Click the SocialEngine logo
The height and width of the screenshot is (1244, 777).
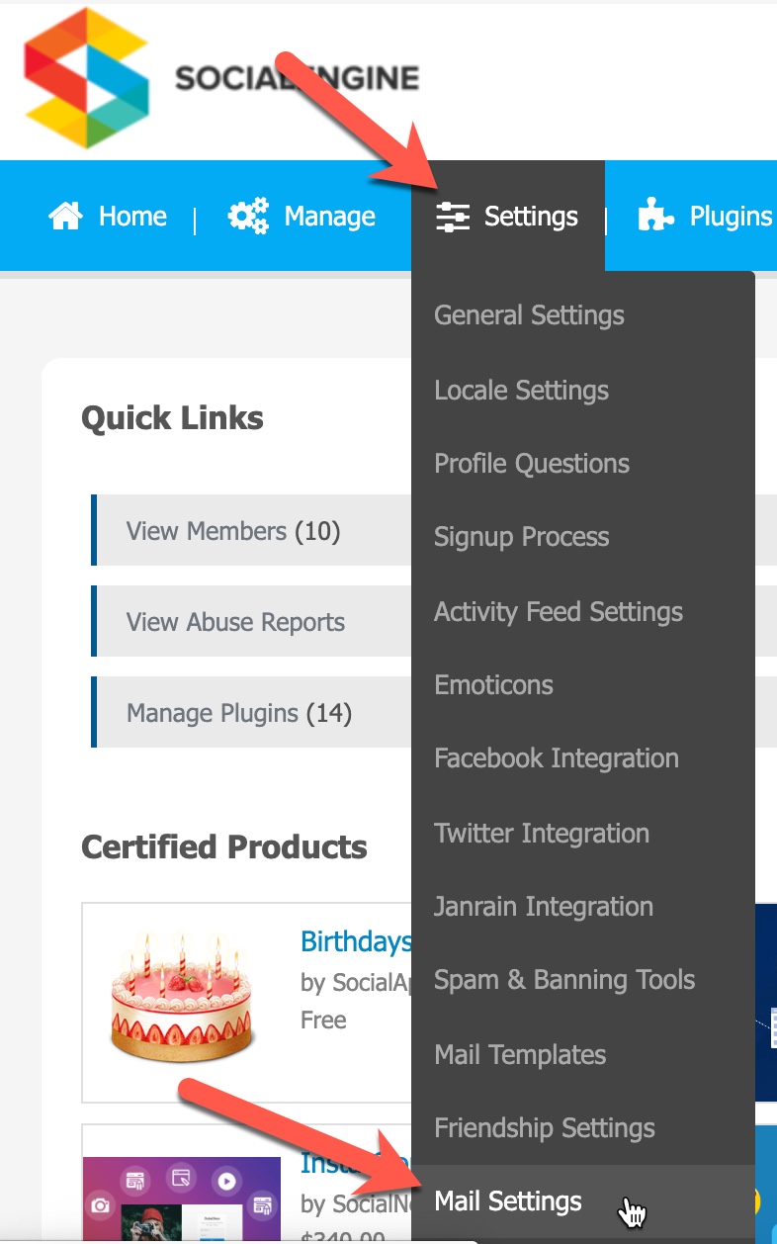pyautogui.click(x=222, y=78)
